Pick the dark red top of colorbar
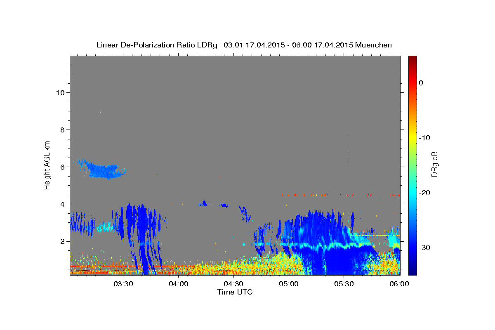495x330 pixels. click(x=412, y=60)
